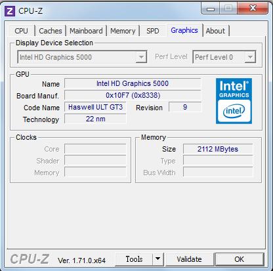Click GPU name field Intel HD Graphics 5000
273x271 pixels.
[x=133, y=83]
